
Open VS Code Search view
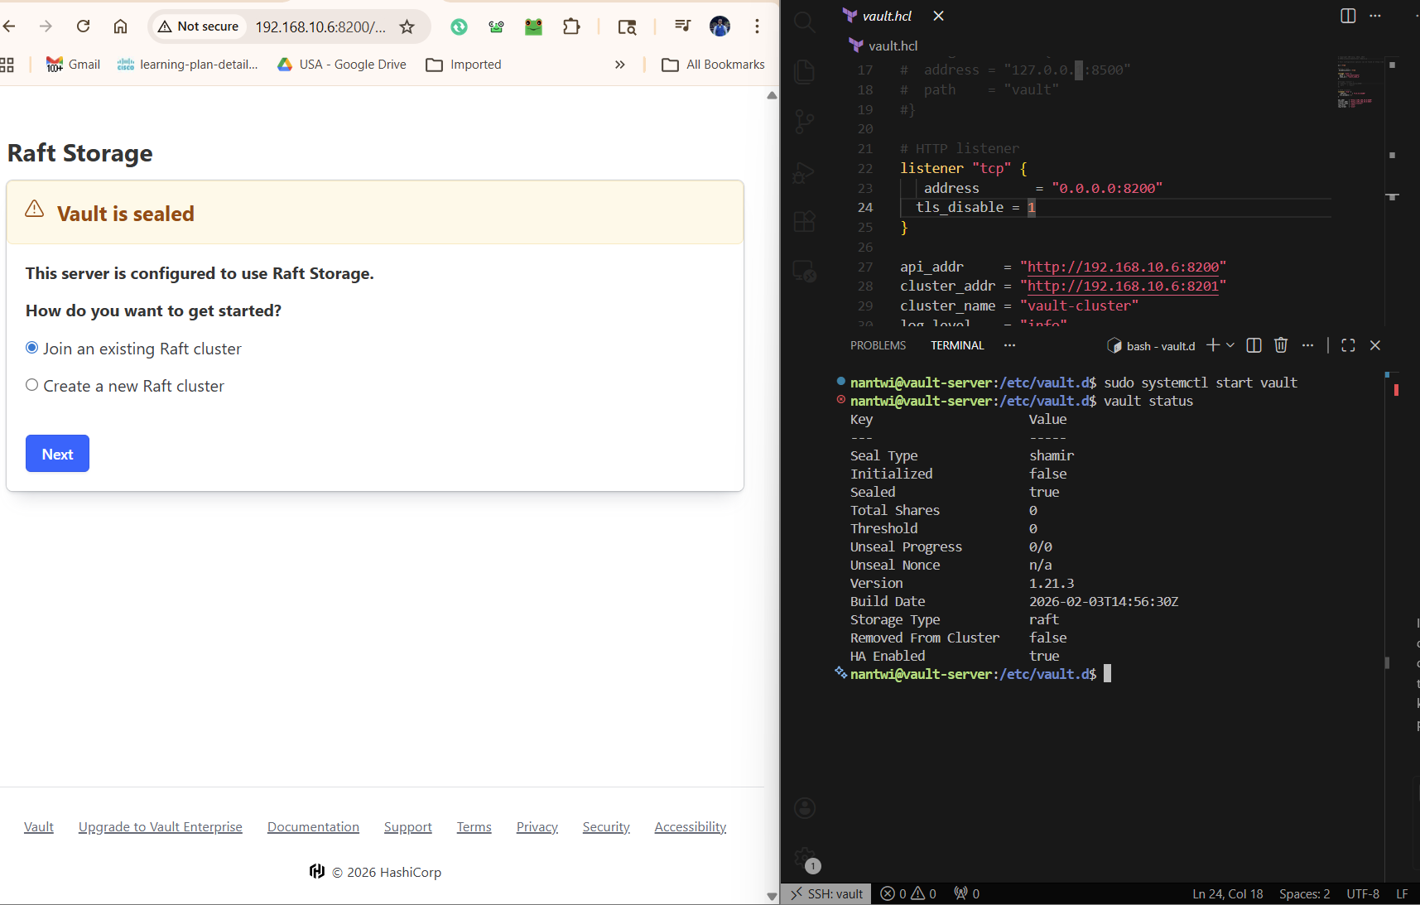[805, 22]
